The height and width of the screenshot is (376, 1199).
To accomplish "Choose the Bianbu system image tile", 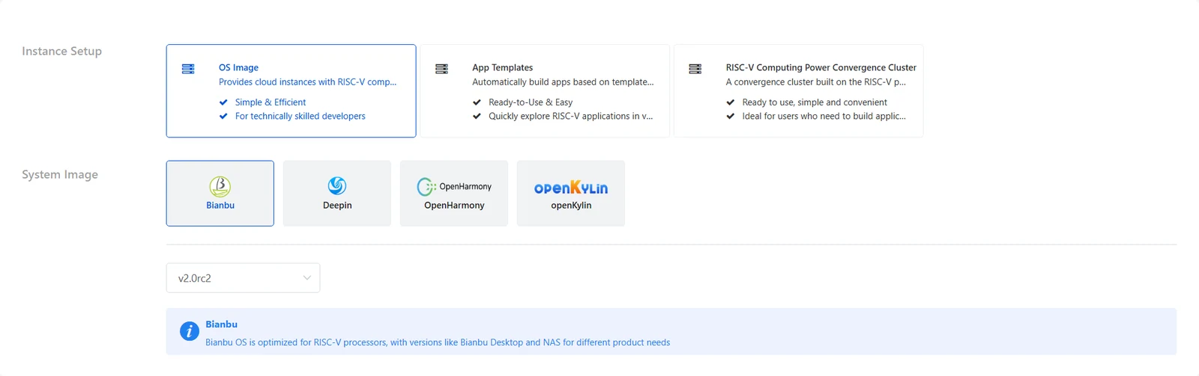I will 220,194.
